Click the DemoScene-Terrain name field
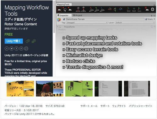This screenshot has height=119, width=157. pos(105,19)
